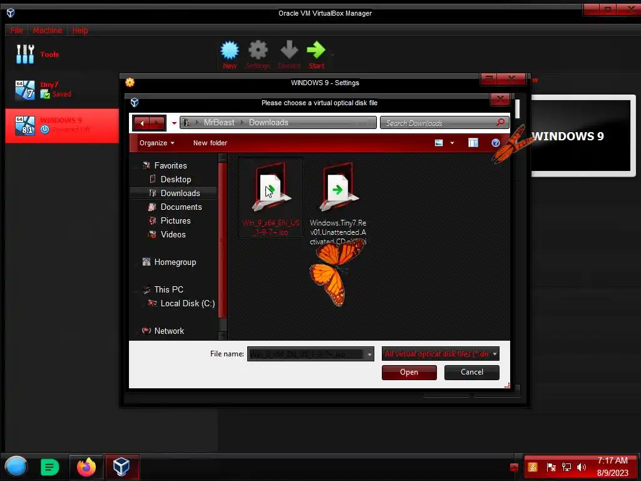The image size is (641, 481).
Task: Click the search magnifier icon
Action: [x=500, y=122]
